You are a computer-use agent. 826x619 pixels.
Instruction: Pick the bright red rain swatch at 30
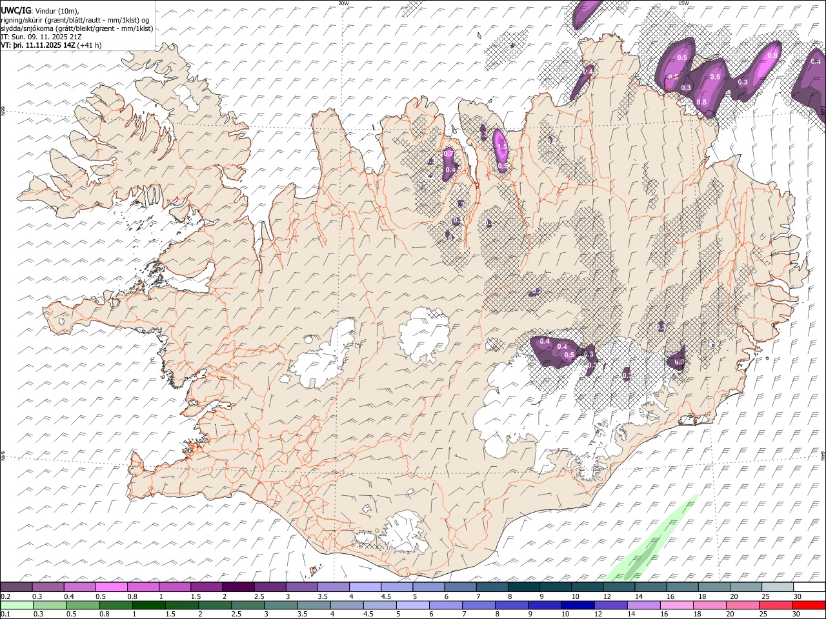point(809,605)
